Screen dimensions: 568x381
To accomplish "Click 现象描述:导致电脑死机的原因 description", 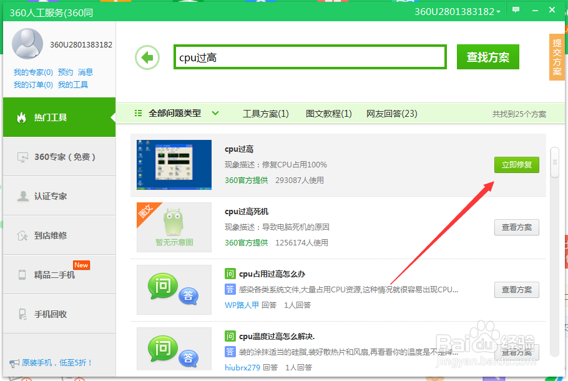I will pos(277,227).
